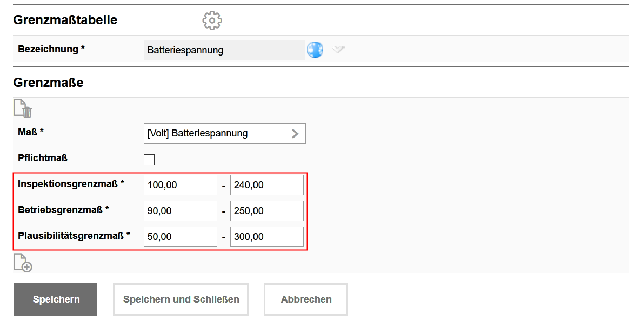
Task: Click the gear icon beside the heading
Action: [211, 20]
